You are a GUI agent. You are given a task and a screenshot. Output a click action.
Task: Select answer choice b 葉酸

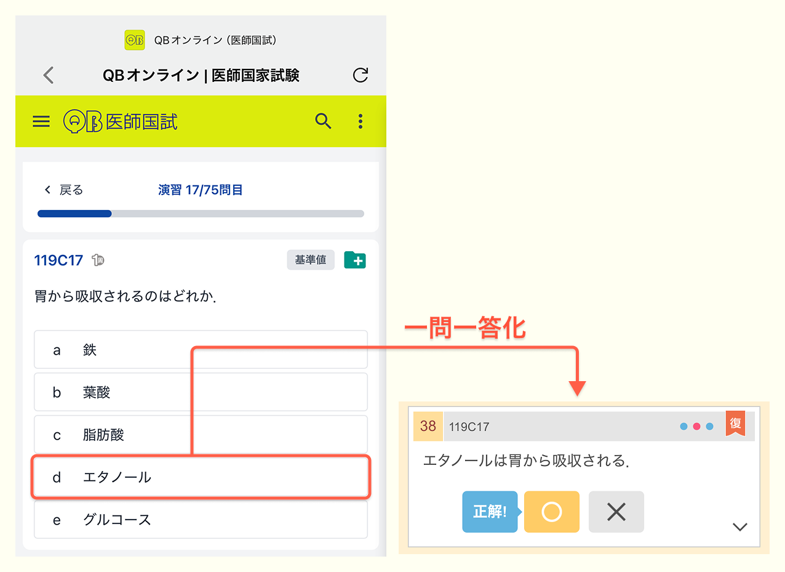[201, 392]
